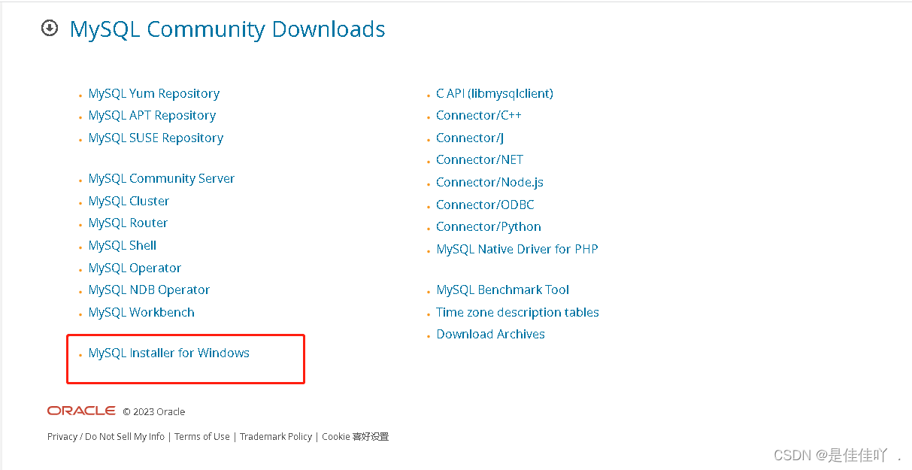Open the Connector/J link
The height and width of the screenshot is (470, 912).
470,138
